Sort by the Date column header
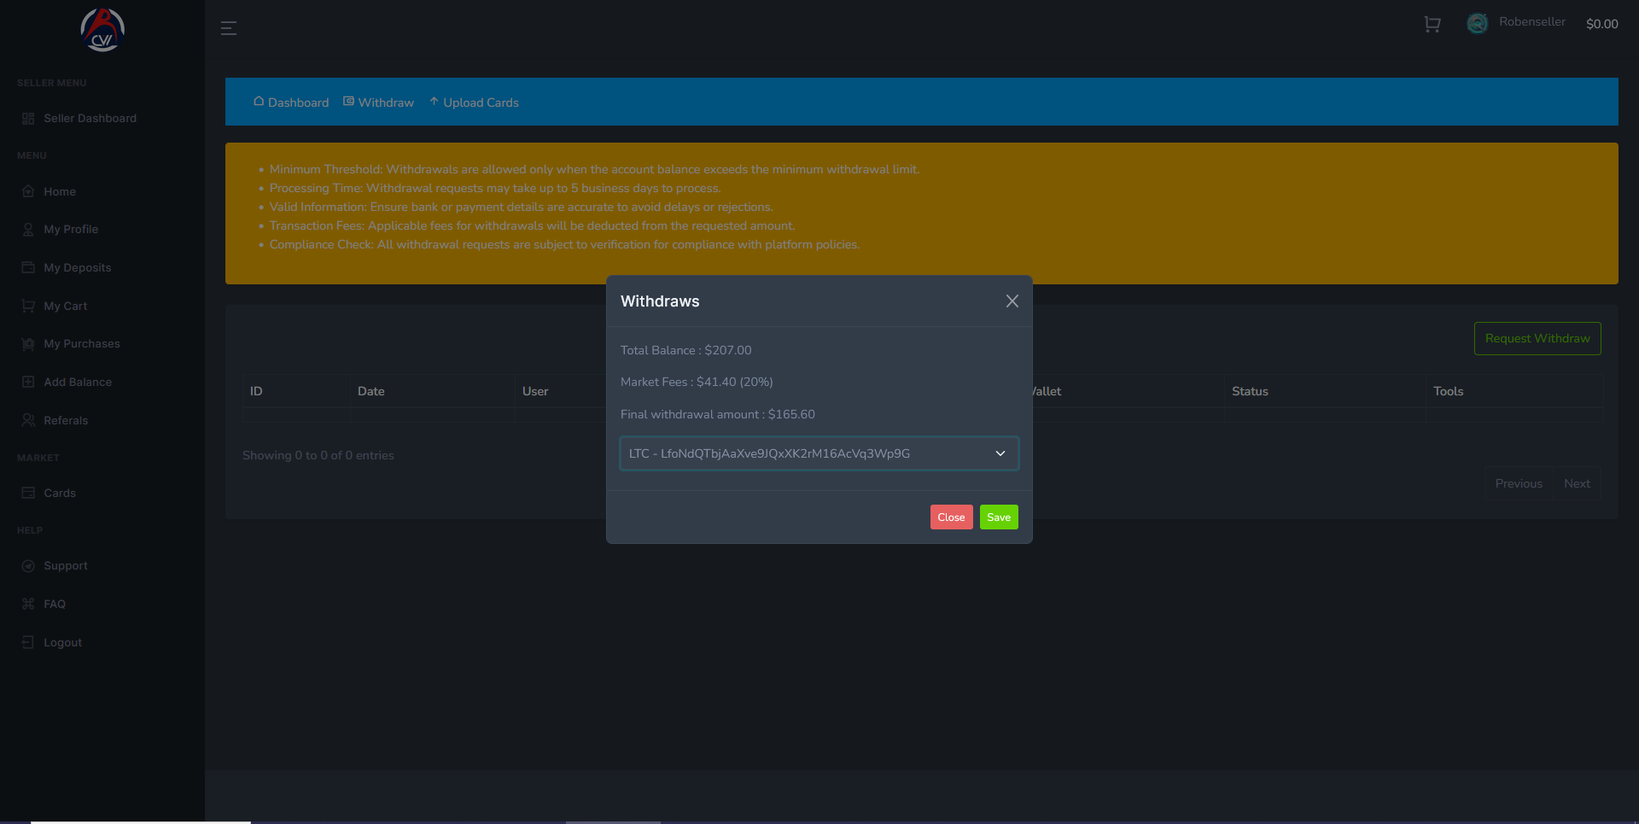The width and height of the screenshot is (1639, 824). click(x=433, y=391)
